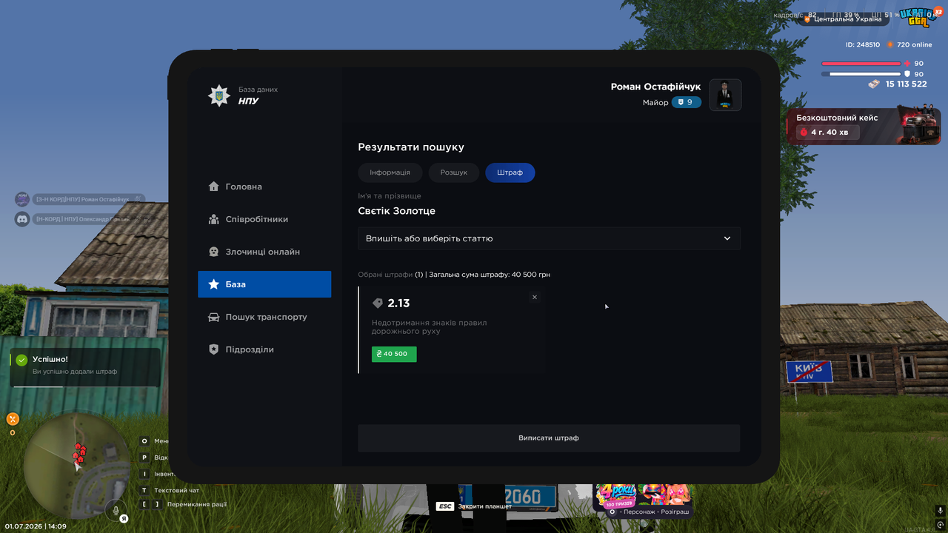Select the База menu item

coord(264,284)
